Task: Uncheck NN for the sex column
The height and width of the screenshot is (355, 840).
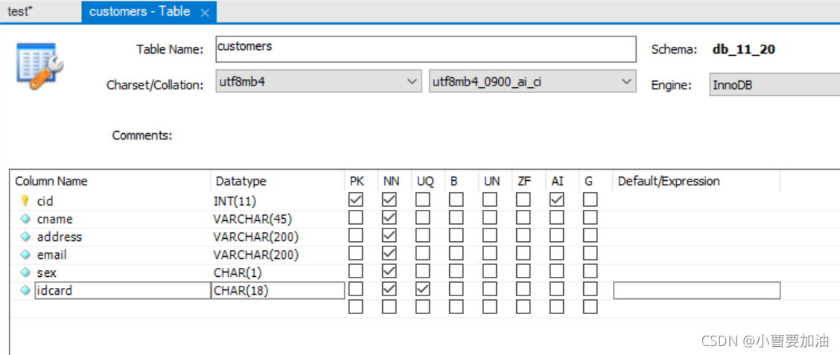Action: click(389, 272)
